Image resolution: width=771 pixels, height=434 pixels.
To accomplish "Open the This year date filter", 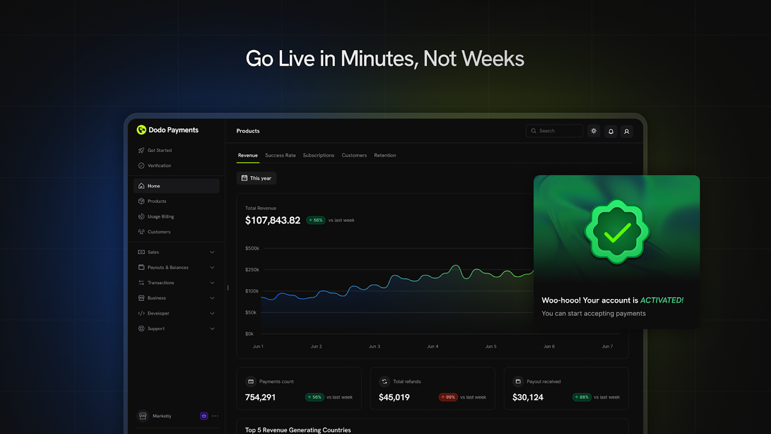I will (x=256, y=178).
